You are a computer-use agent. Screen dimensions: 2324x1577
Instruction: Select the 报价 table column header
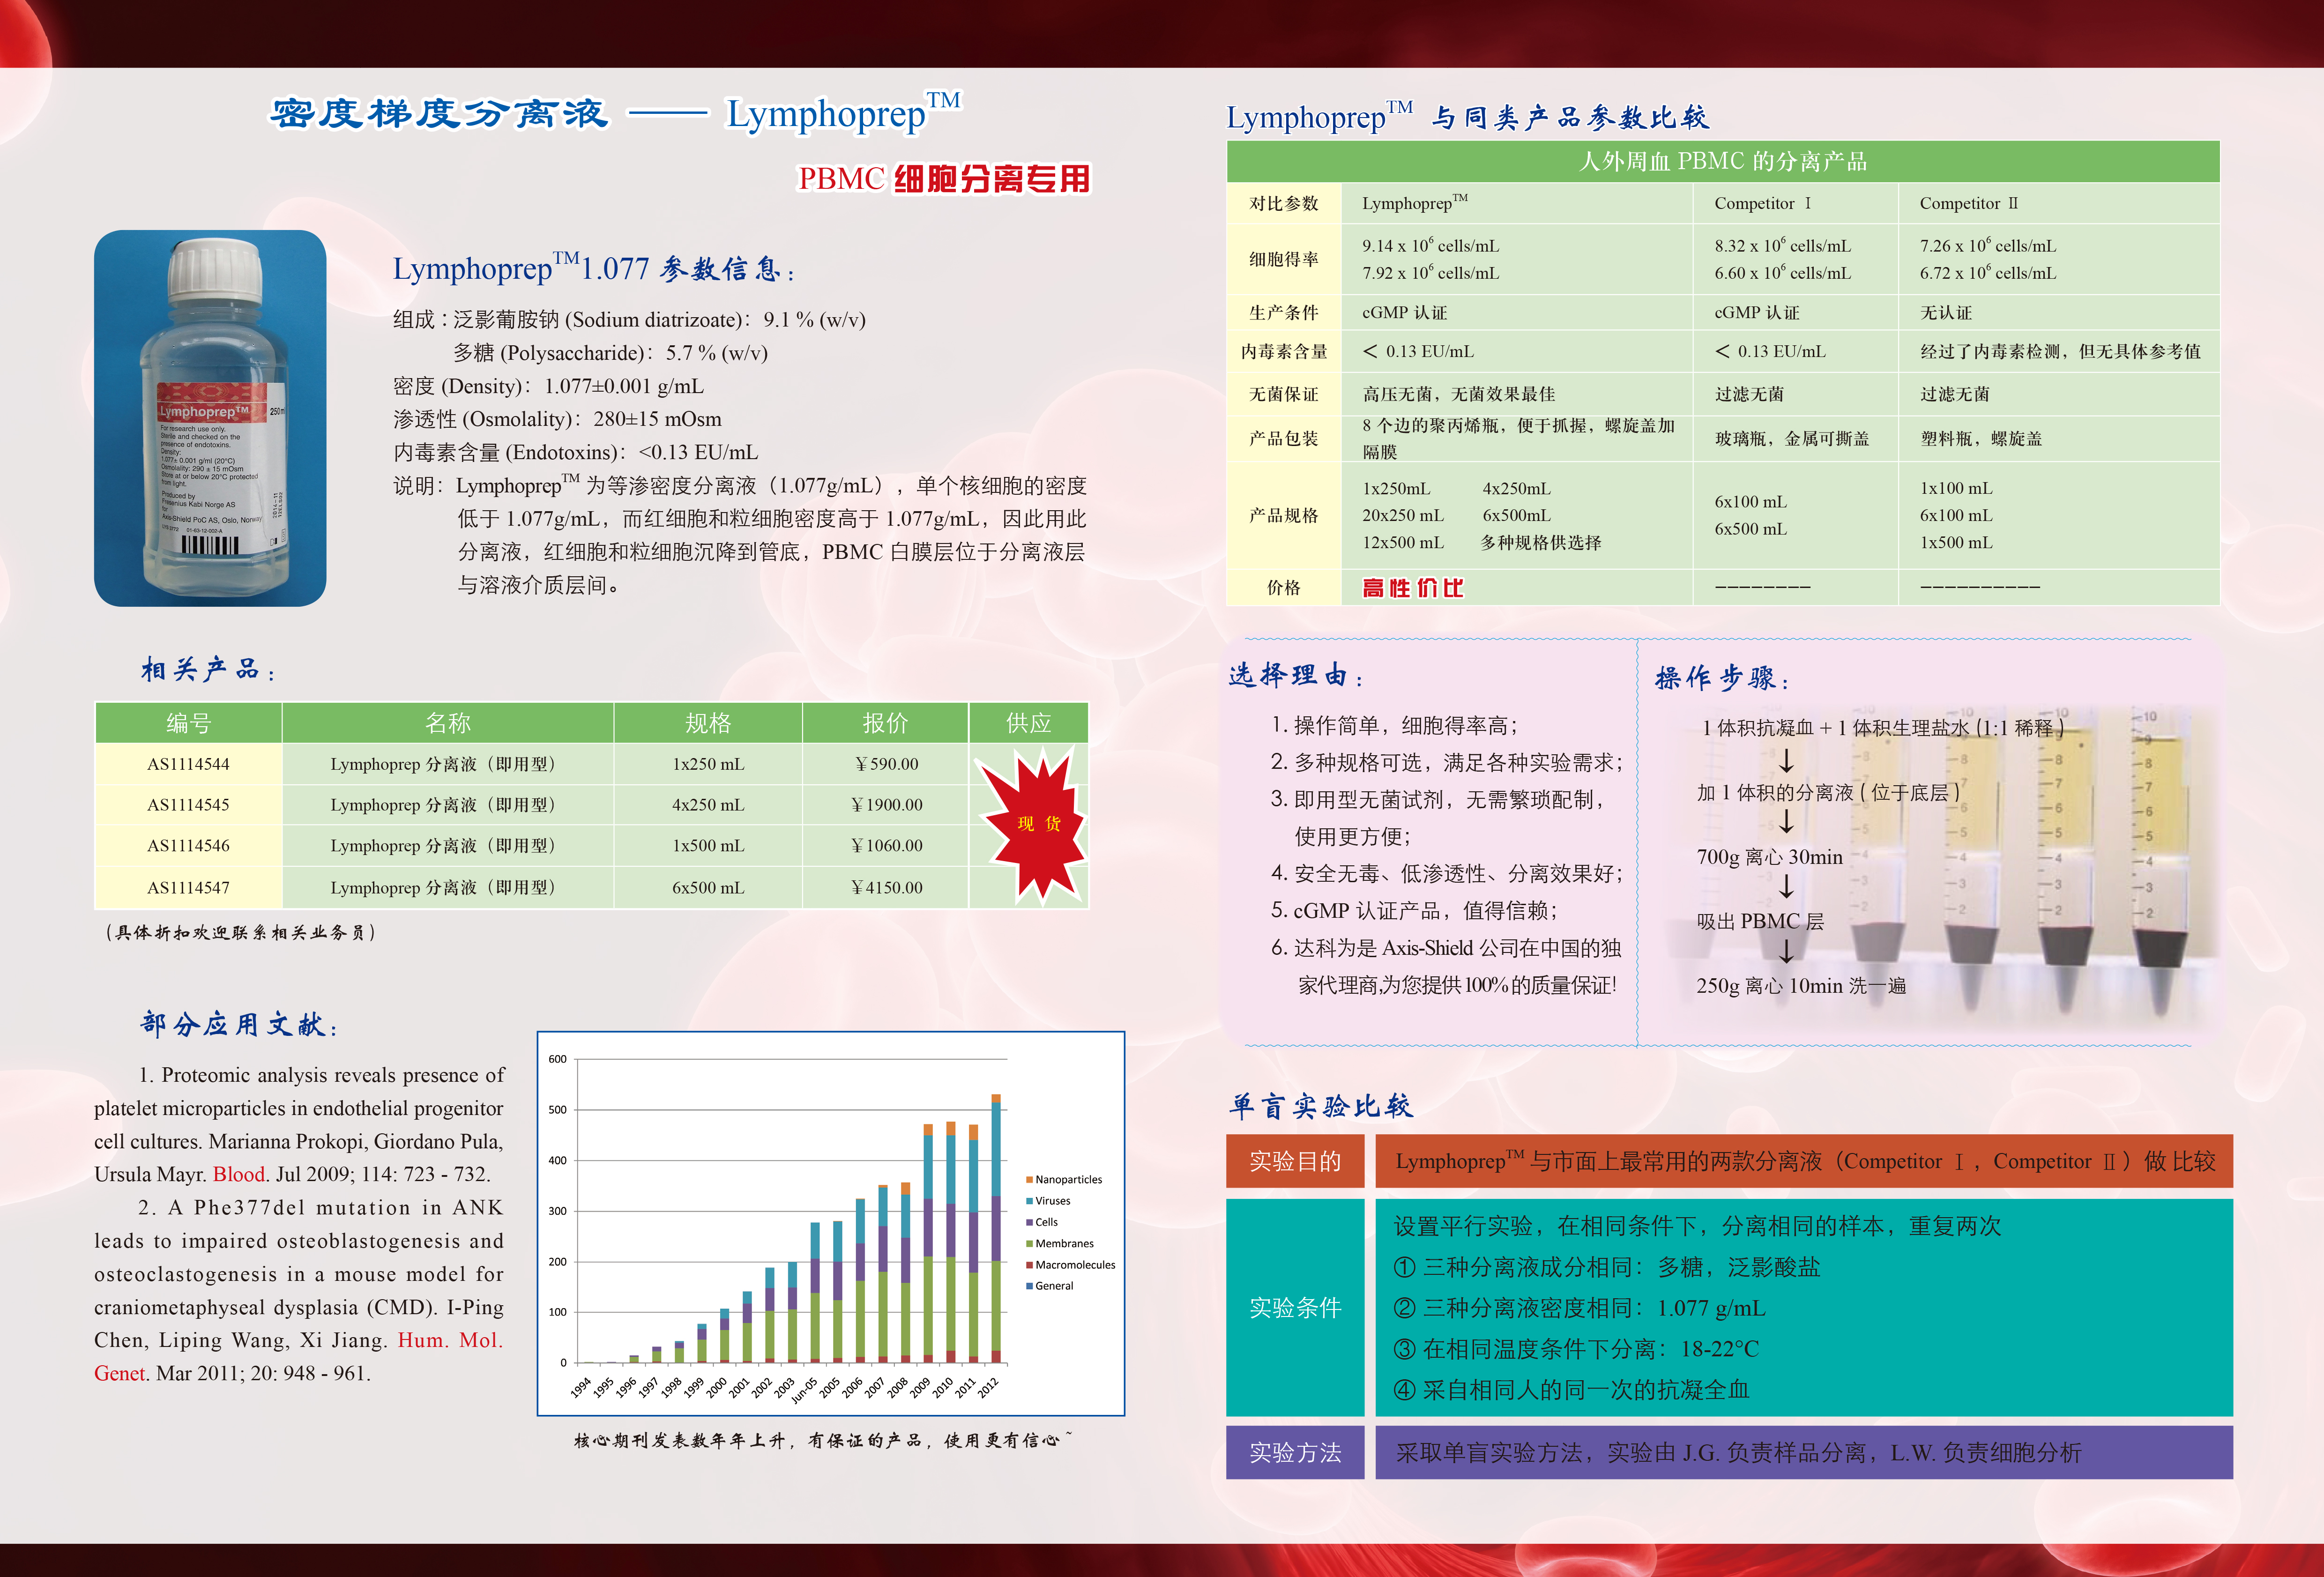[885, 723]
